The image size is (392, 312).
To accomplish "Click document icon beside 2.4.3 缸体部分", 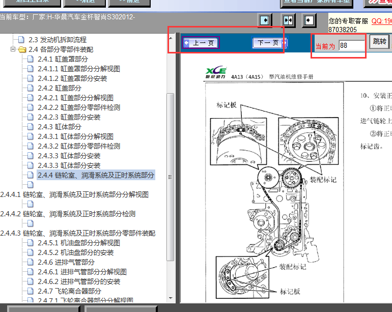I will tap(30, 127).
